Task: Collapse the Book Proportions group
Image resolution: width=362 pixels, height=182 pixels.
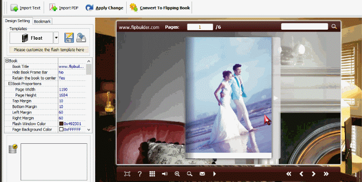Action: (x=10, y=83)
